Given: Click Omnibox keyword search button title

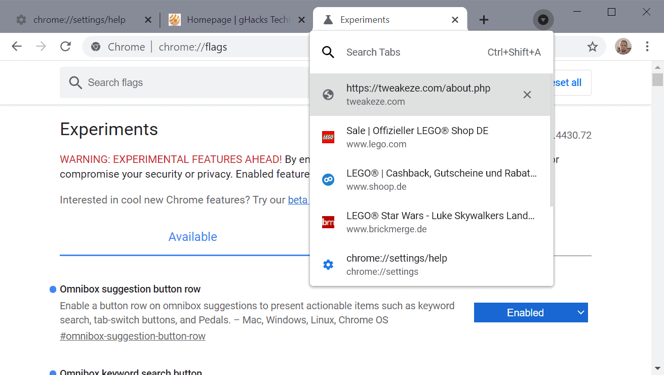Looking at the screenshot, I should pyautogui.click(x=131, y=372).
